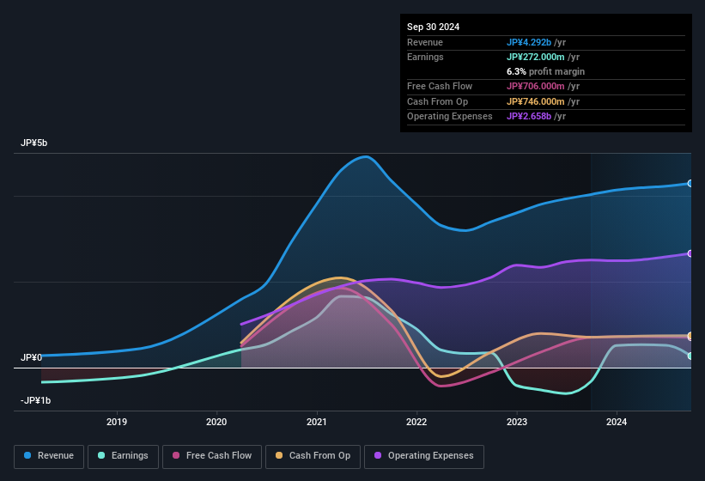Click the 2023 x-axis label

[517, 422]
